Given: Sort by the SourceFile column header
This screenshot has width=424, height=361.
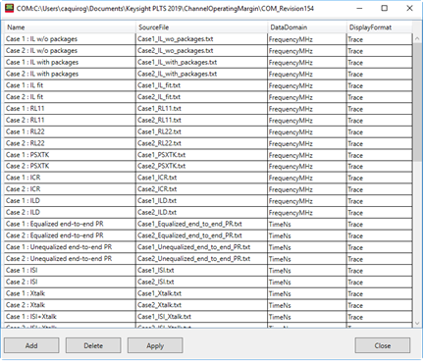Looking at the screenshot, I should (201, 27).
